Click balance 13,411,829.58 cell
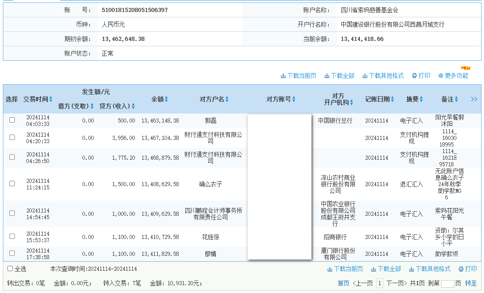This screenshot has height=293, width=484. [160, 254]
